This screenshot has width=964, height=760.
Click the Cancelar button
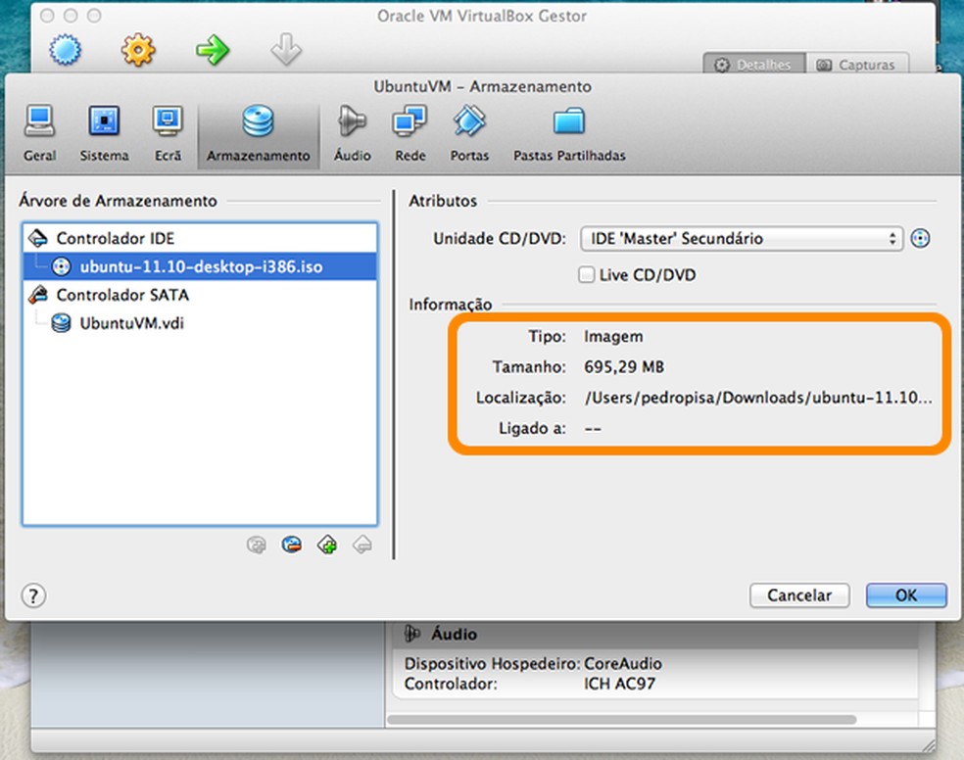click(799, 595)
